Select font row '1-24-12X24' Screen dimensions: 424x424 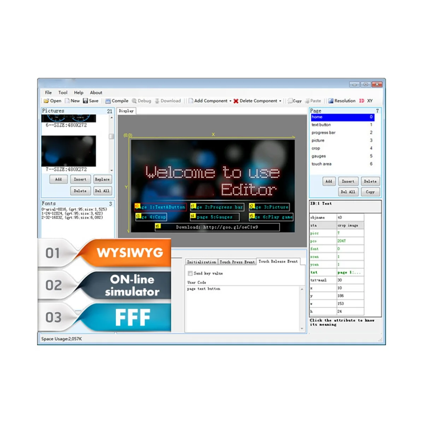(x=72, y=213)
